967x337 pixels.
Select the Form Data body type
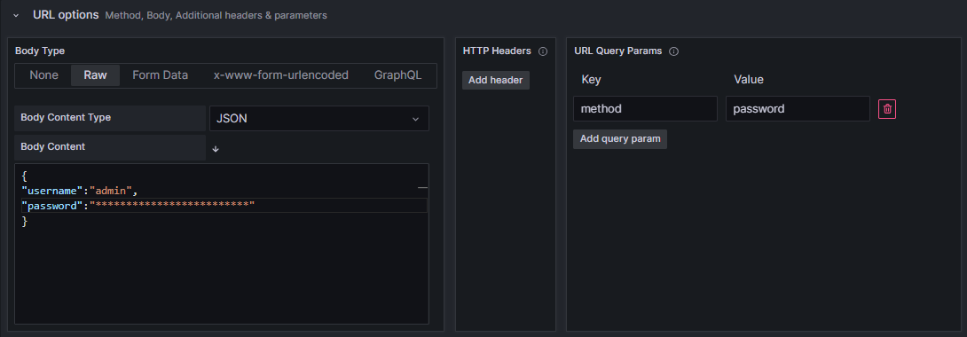pyautogui.click(x=161, y=75)
